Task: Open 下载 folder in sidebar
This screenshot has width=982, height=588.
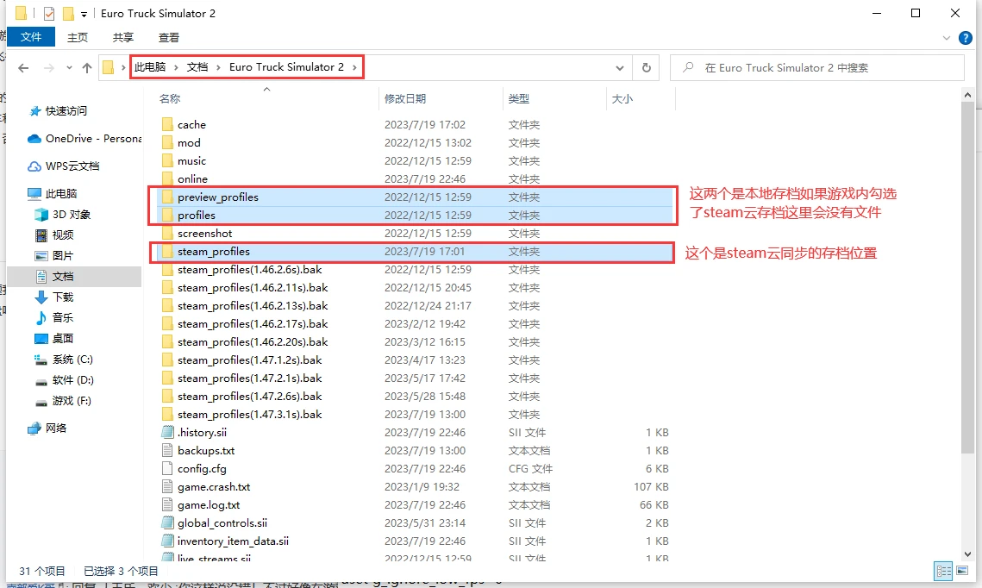Action: pyautogui.click(x=53, y=297)
